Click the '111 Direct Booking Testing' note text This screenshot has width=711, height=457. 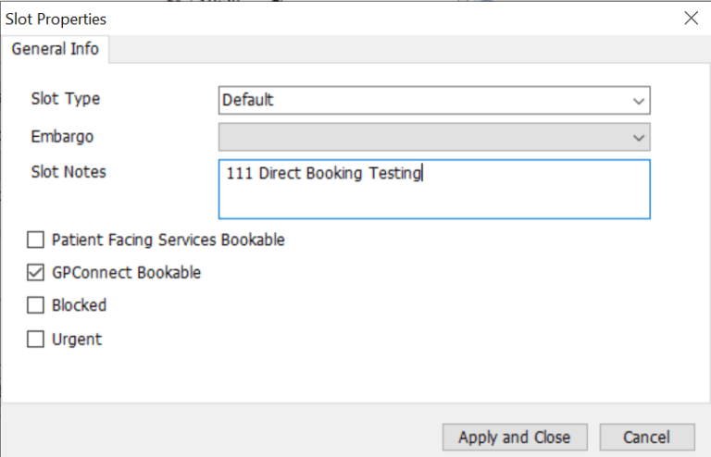pos(323,173)
